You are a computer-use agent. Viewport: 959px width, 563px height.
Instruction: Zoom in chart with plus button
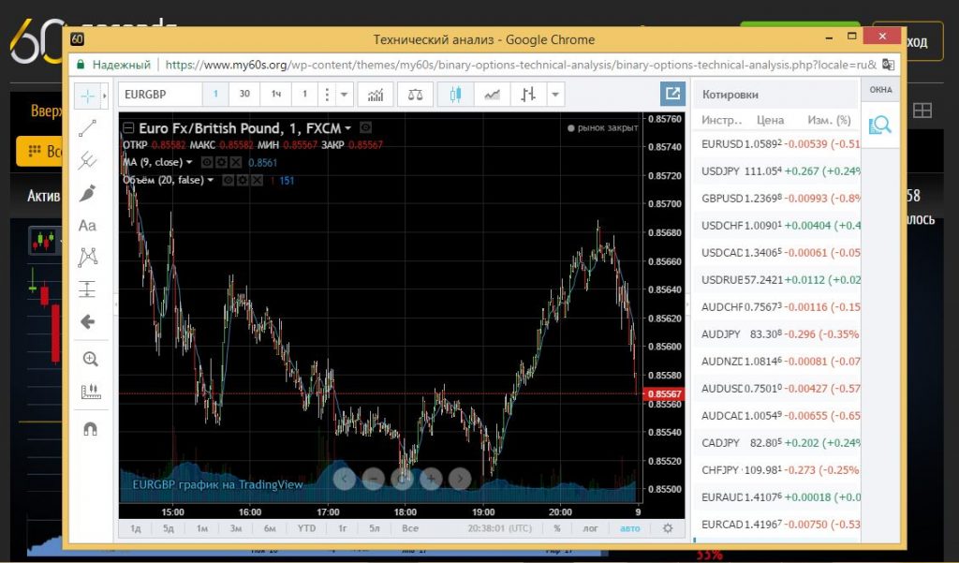(431, 479)
